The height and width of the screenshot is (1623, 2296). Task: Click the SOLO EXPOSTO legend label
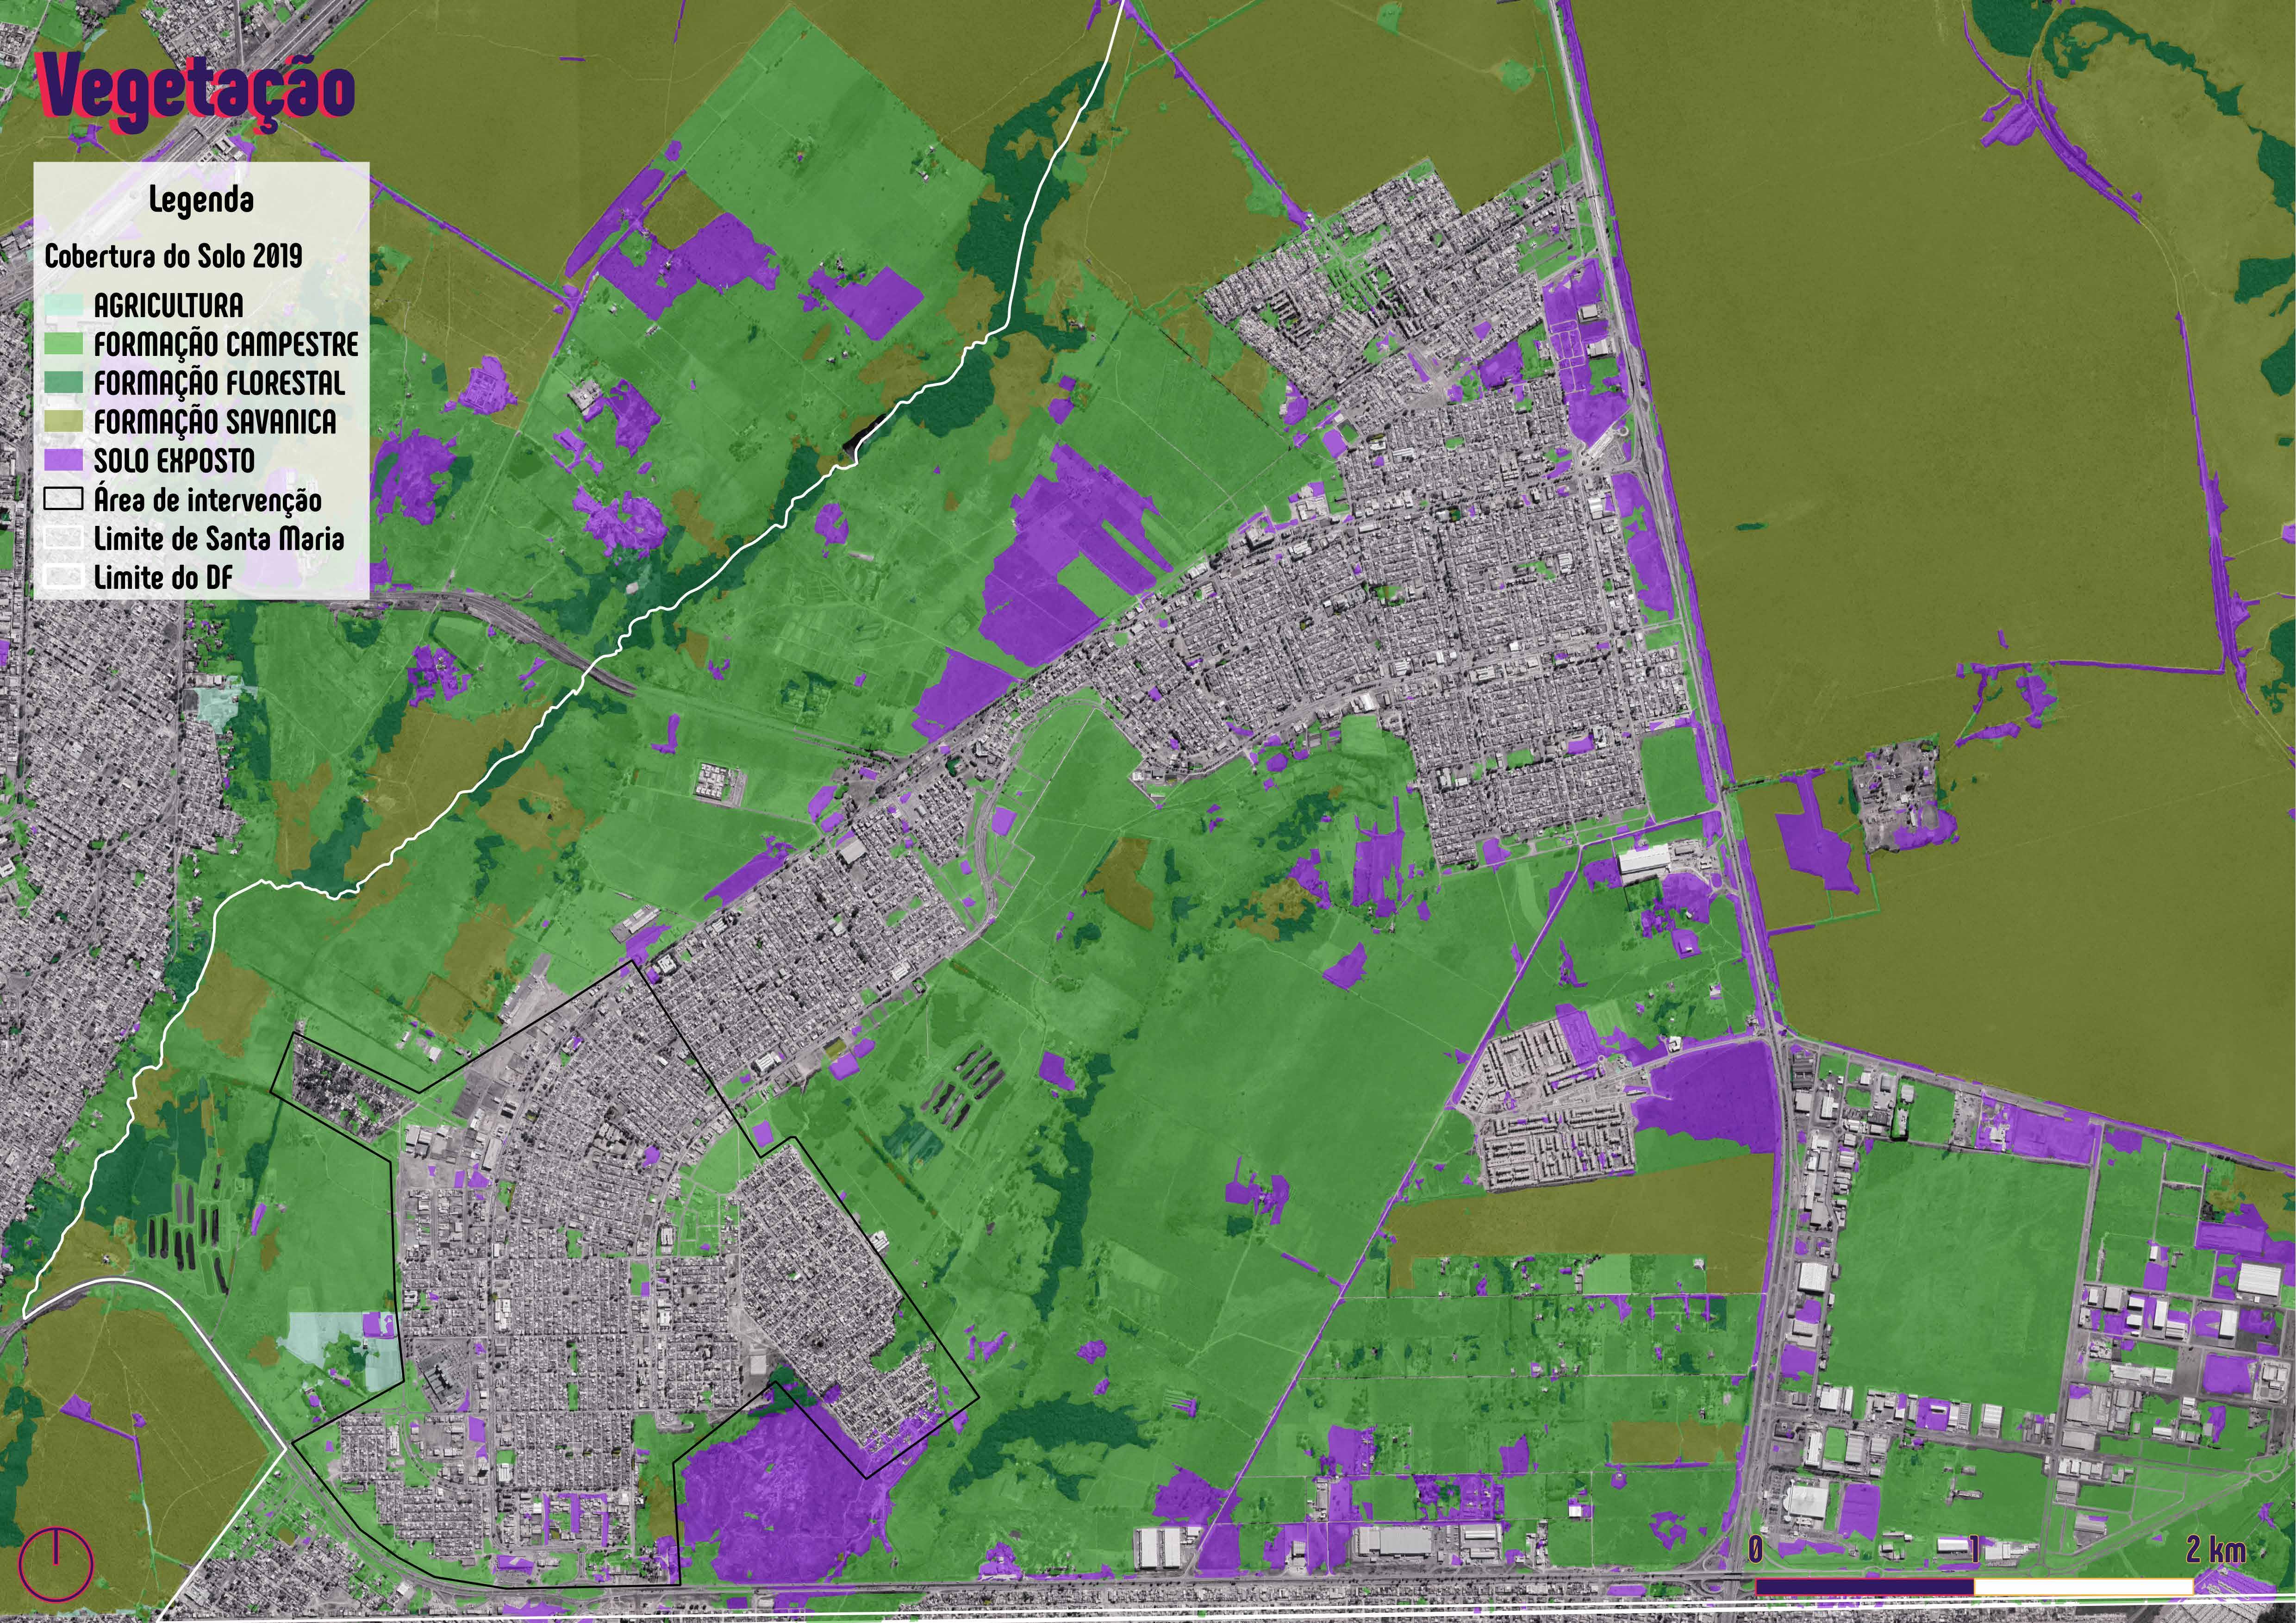pyautogui.click(x=174, y=461)
